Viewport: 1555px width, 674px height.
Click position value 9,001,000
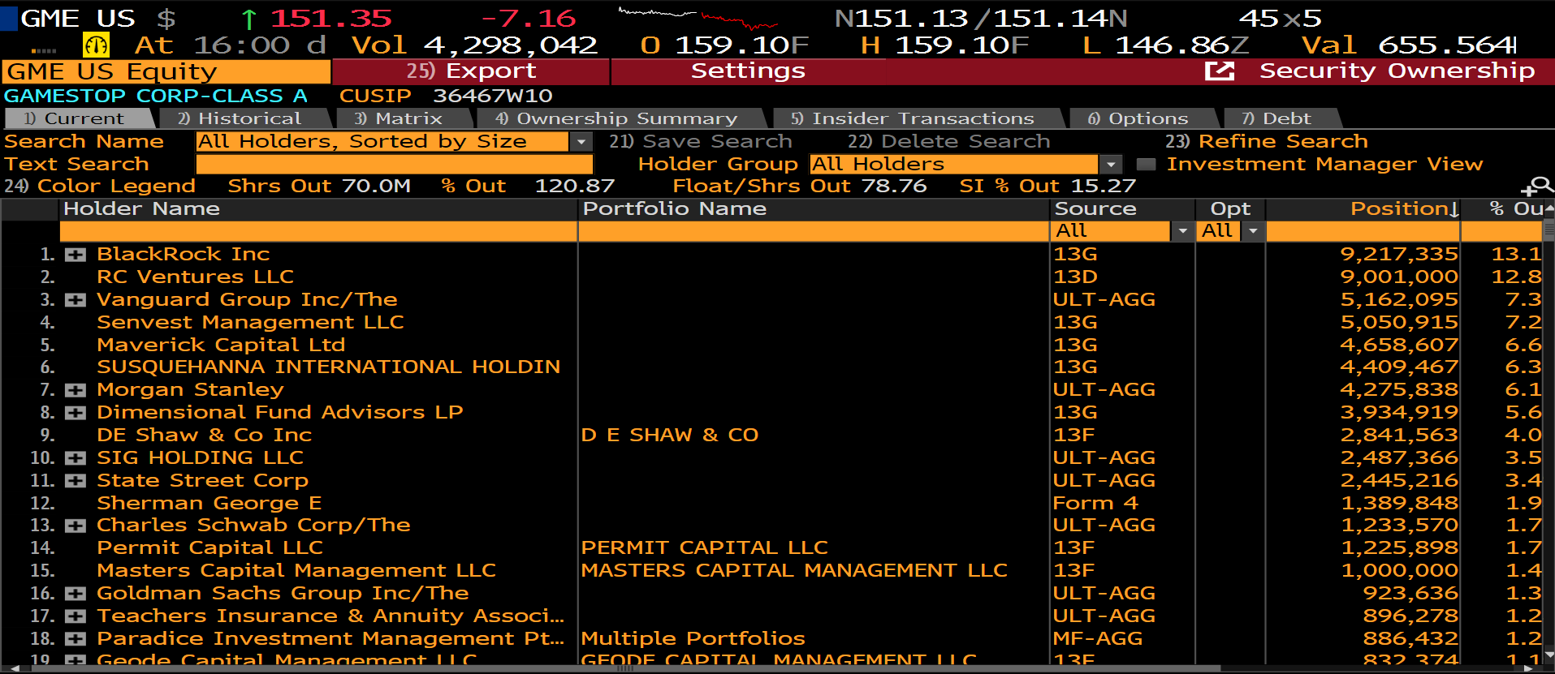(1399, 277)
